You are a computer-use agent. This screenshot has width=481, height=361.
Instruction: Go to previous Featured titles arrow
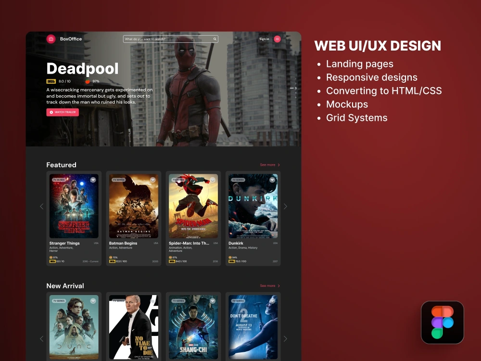click(42, 206)
